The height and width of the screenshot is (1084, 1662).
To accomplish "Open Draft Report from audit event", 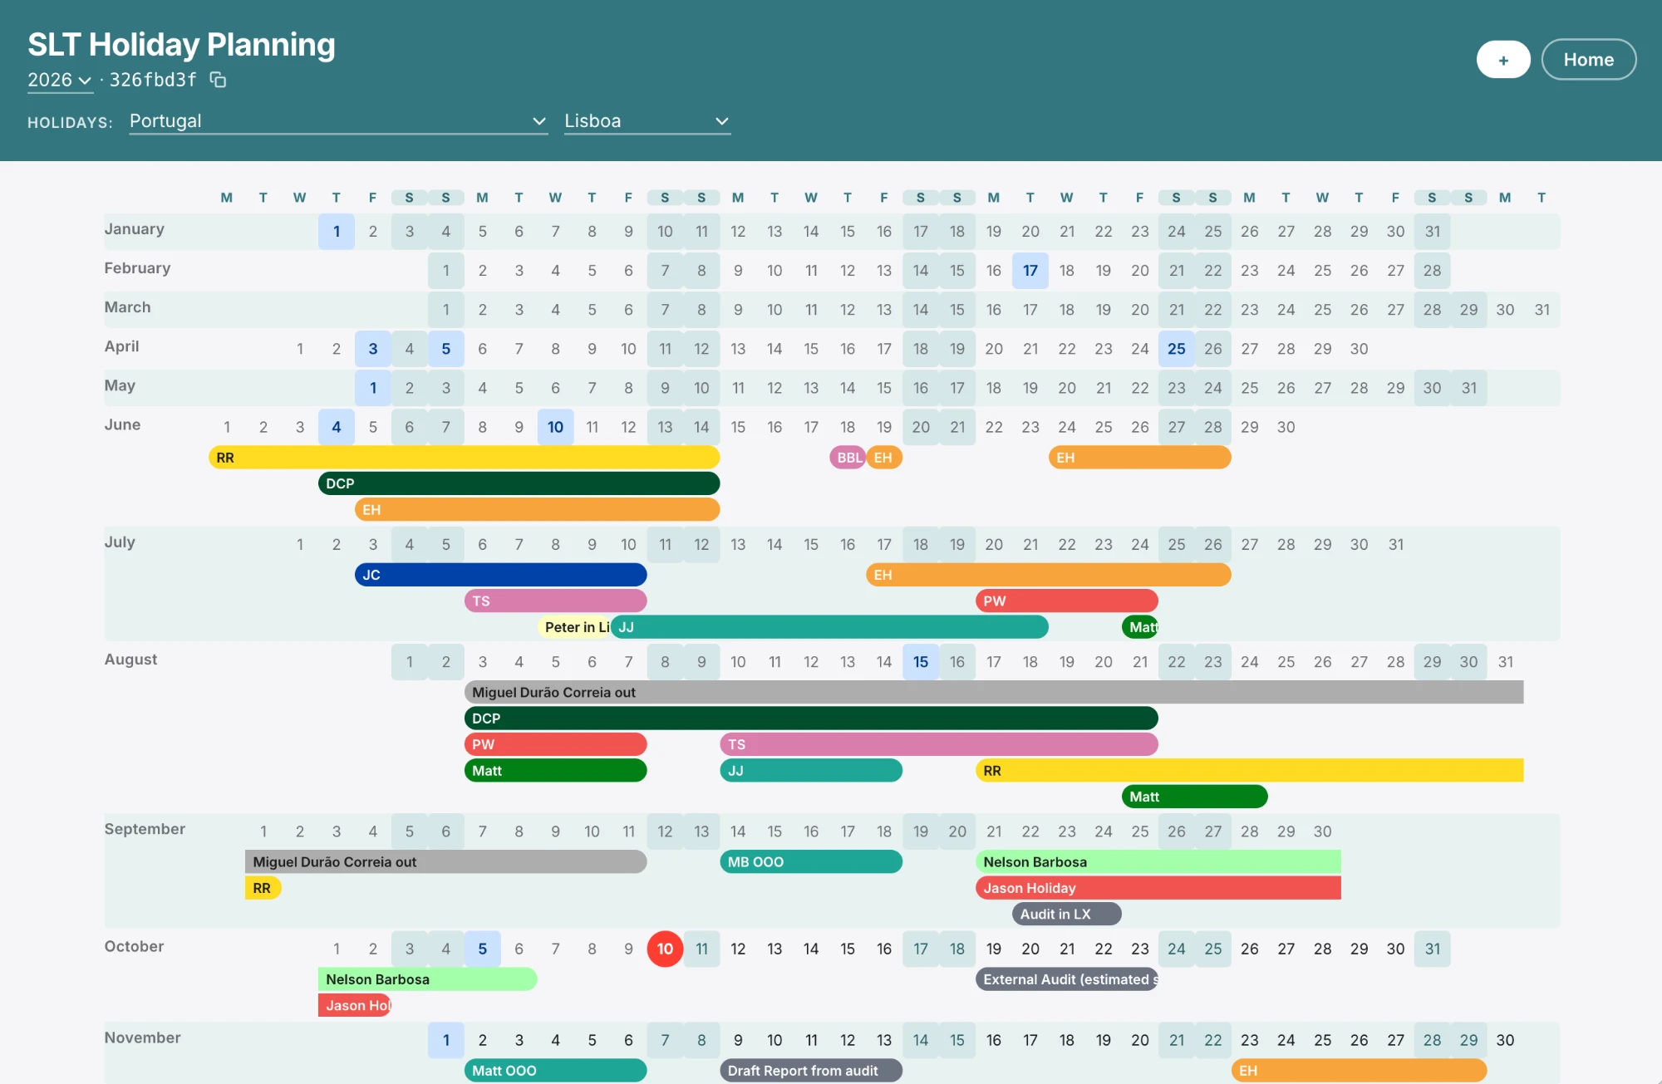I will 811,1071.
